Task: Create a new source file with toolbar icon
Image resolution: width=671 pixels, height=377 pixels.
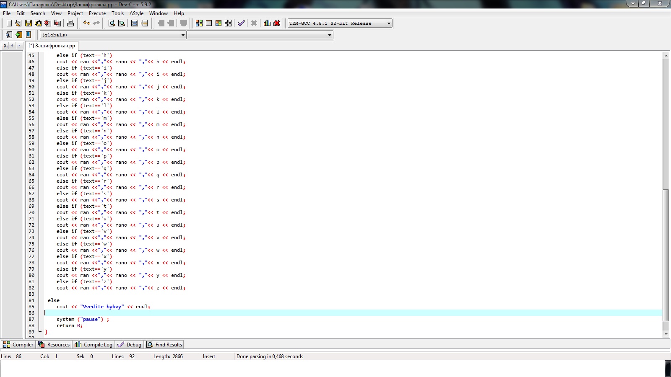Action: [x=9, y=23]
